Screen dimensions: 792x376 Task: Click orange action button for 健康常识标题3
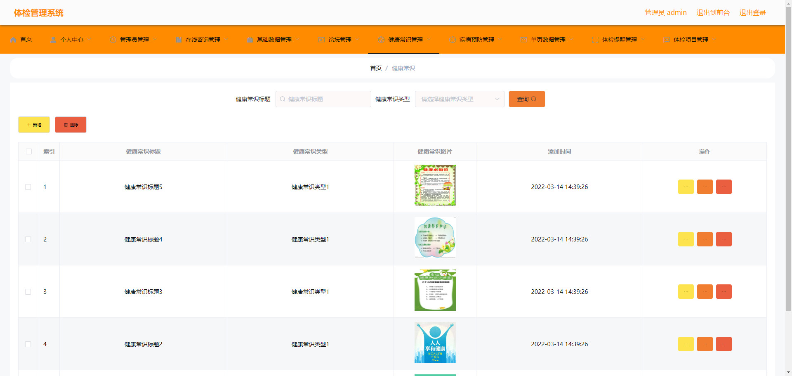705,291
